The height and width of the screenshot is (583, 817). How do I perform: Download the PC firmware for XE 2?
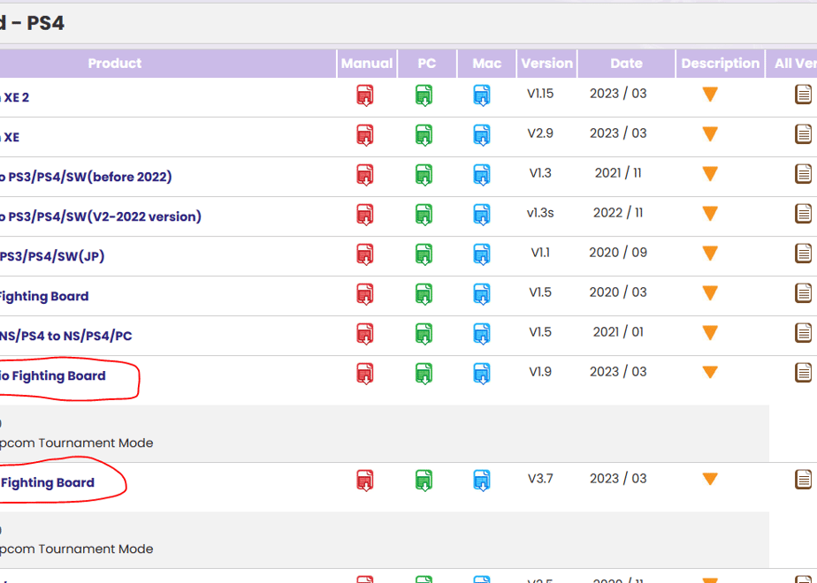(424, 95)
